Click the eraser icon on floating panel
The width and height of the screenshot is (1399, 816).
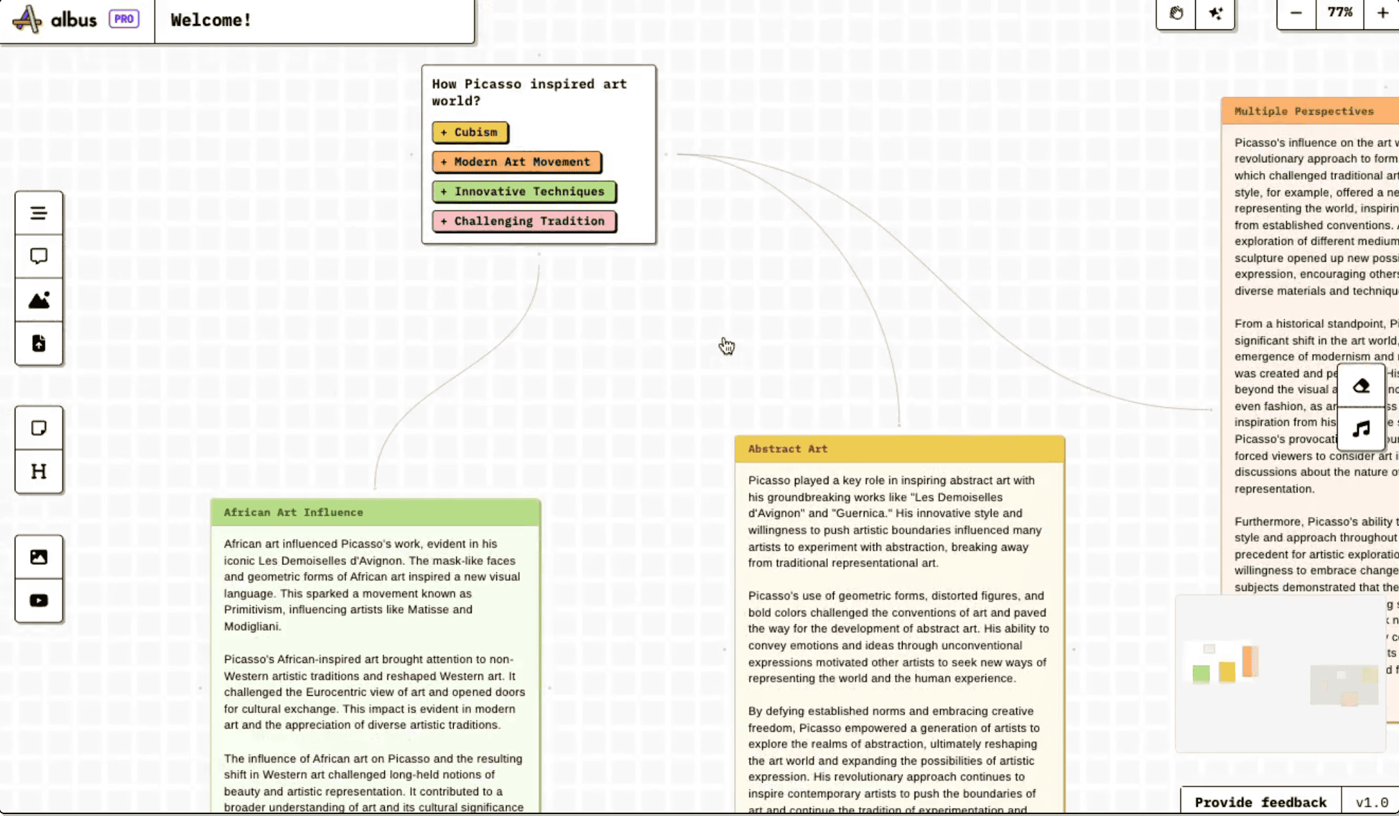(1361, 386)
